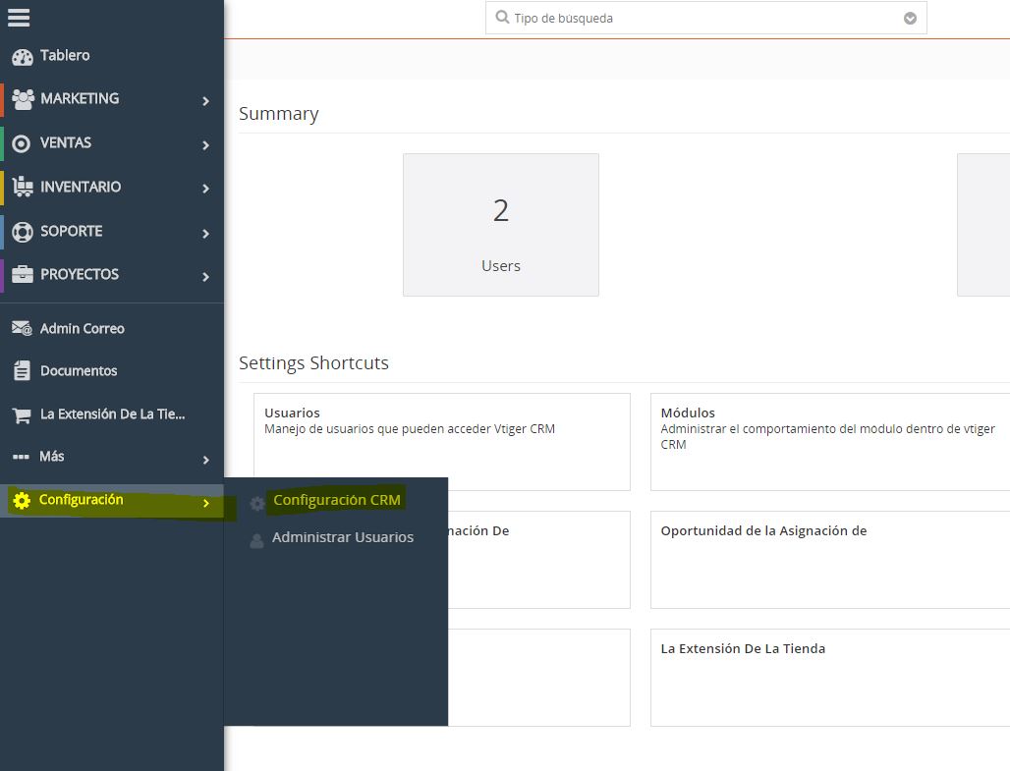The image size is (1010, 771).
Task: Click the users count number 2
Action: [x=500, y=210]
